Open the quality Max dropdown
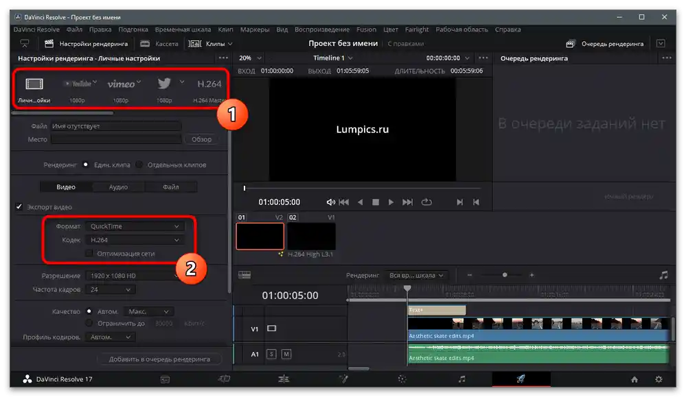The image size is (686, 397). pyautogui.click(x=149, y=311)
